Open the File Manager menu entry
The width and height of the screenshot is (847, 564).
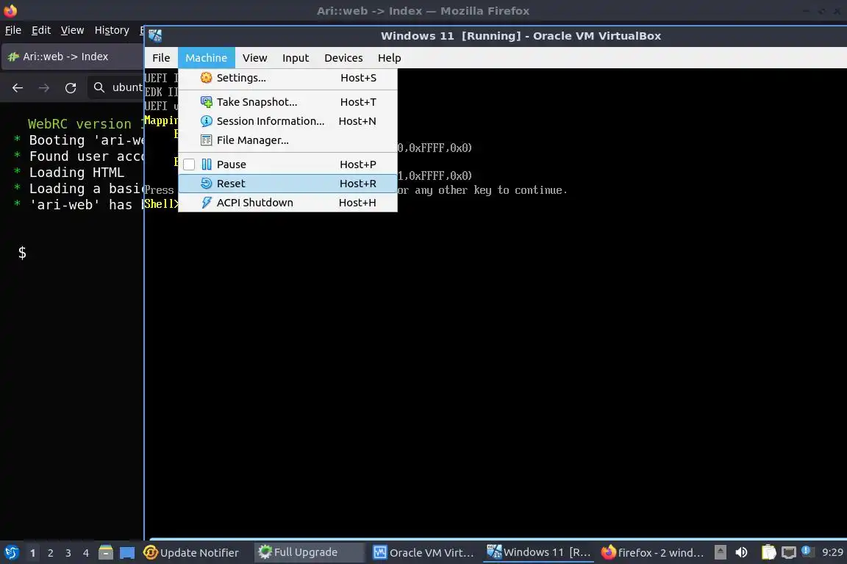[287, 140]
